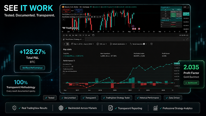Open the strategy's three-dot More menu
Viewport: 206px width, 116px height.
tap(103, 17)
